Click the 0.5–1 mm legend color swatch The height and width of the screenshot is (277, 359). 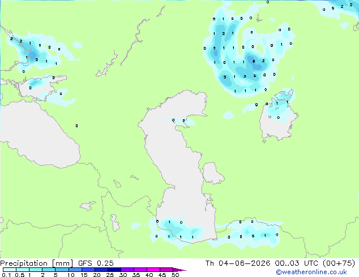23,270
